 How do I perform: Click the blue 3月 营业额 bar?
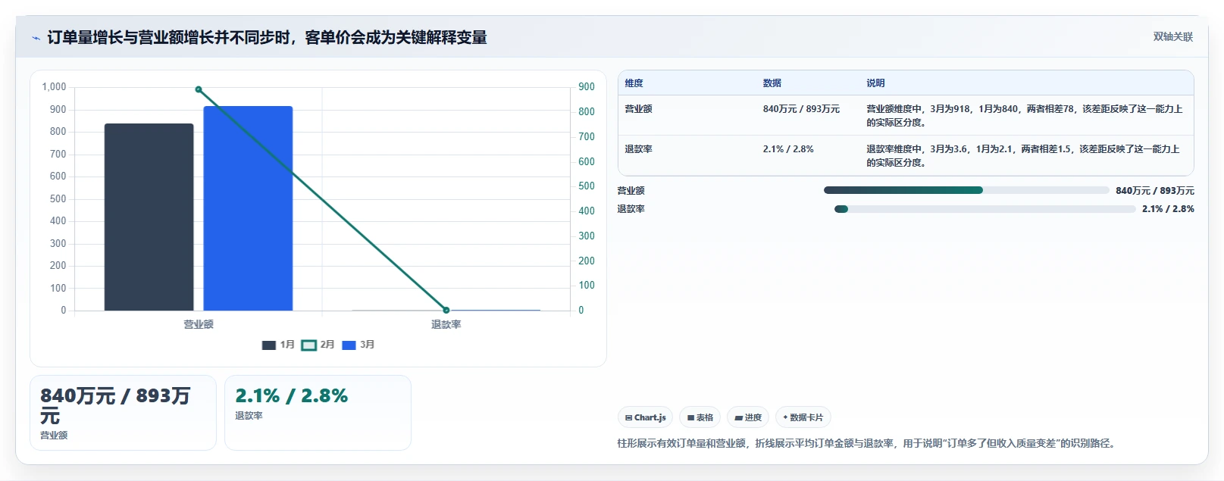248,208
